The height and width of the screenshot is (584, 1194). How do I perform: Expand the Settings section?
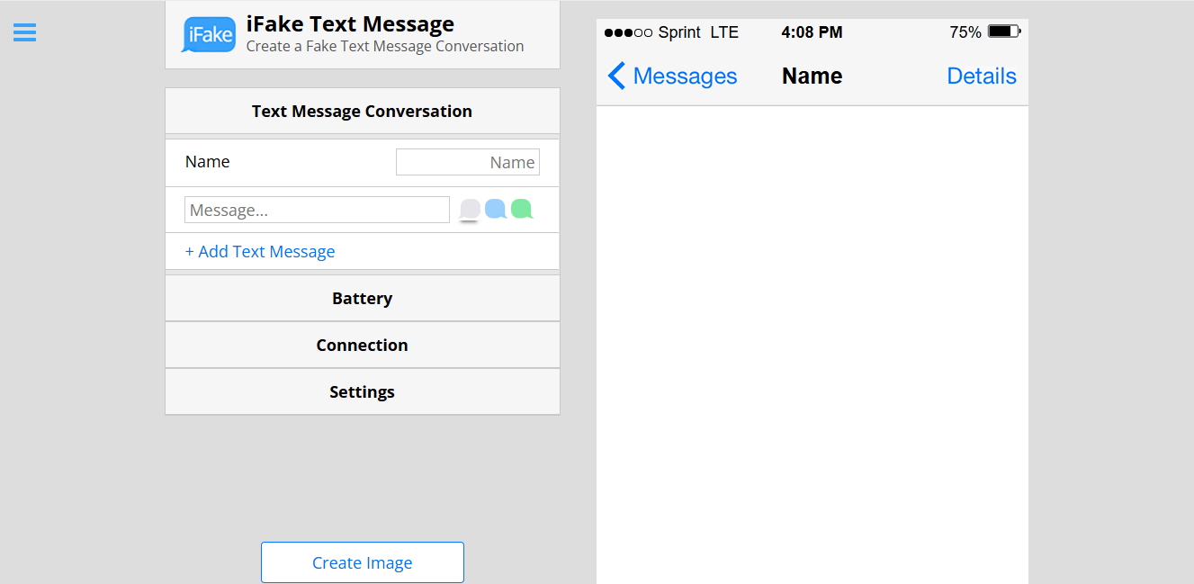click(x=363, y=391)
